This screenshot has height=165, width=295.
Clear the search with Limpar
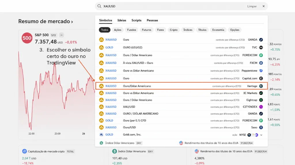click(x=252, y=6)
